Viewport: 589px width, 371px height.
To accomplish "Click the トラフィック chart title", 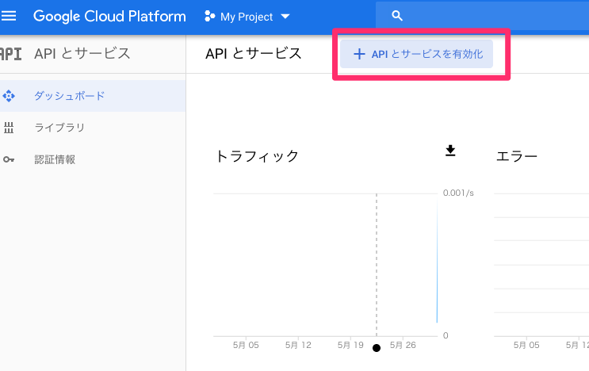I will point(257,156).
